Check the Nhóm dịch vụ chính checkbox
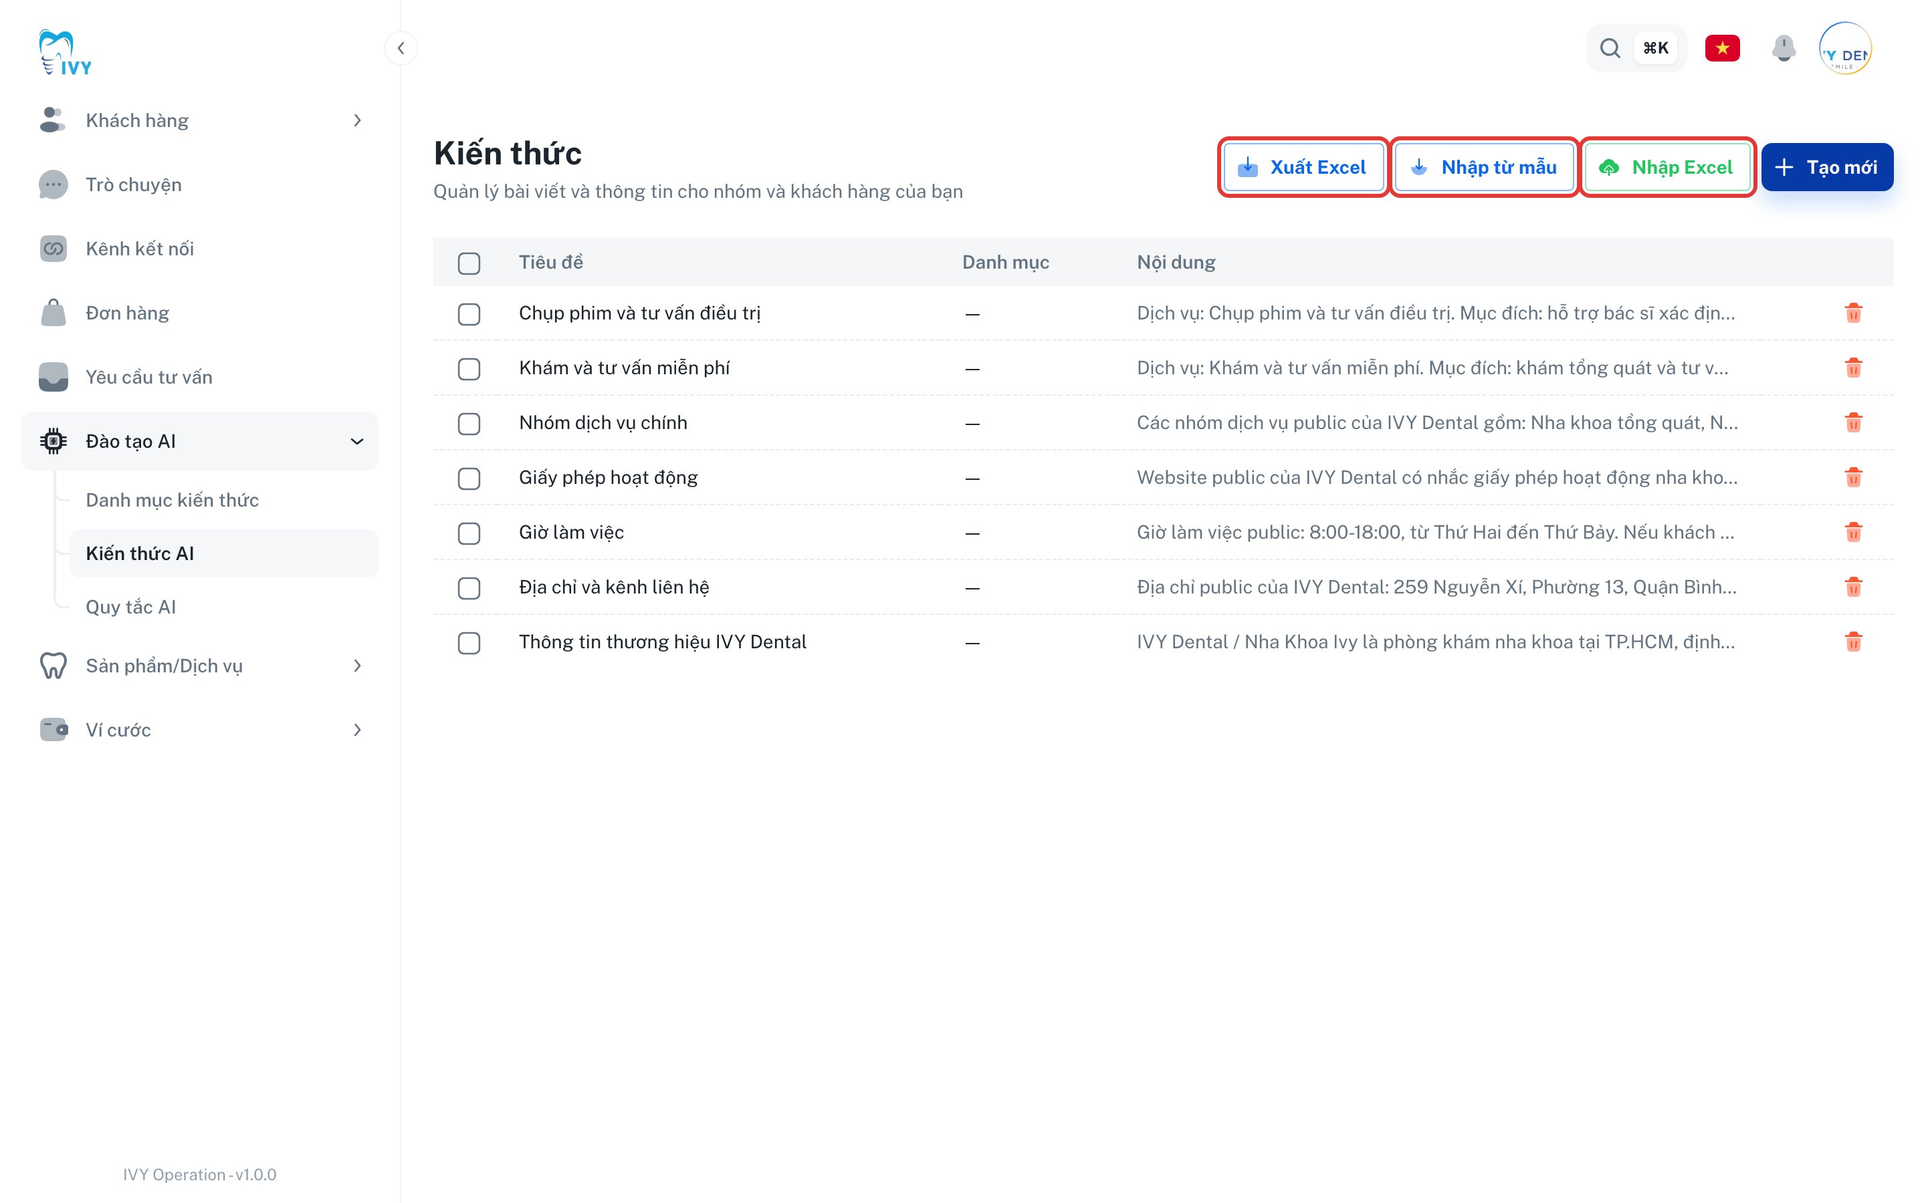1926x1203 pixels. click(x=469, y=424)
